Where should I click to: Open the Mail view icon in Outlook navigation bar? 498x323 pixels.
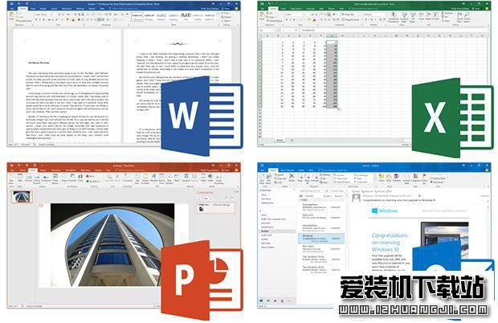pos(262,301)
